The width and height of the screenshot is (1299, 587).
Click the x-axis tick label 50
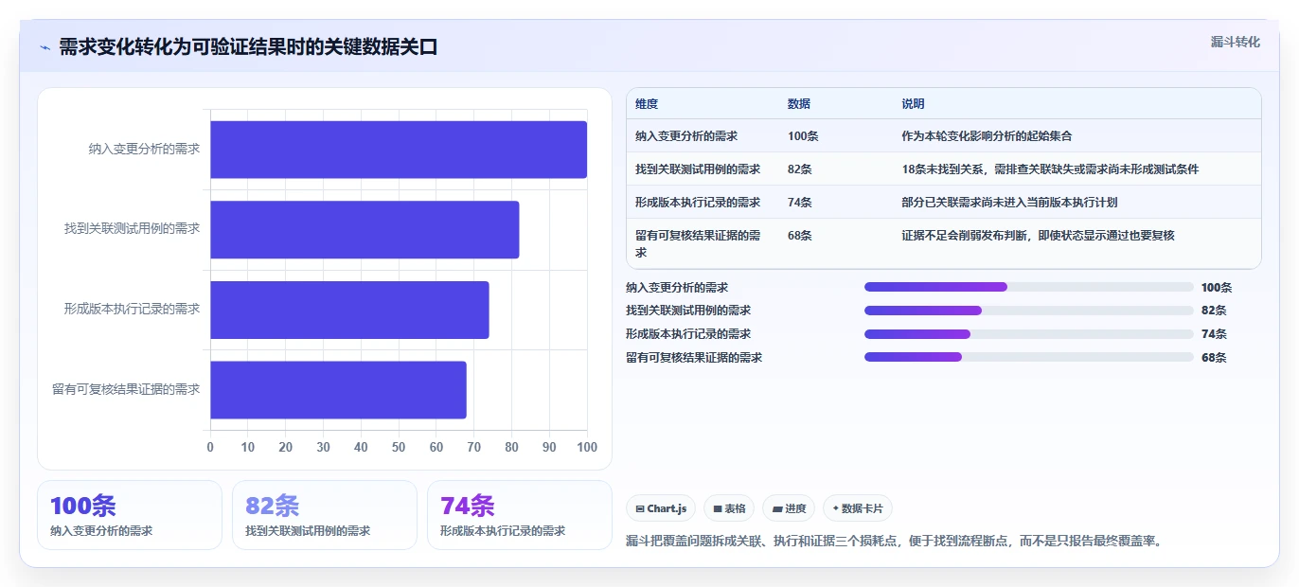399,447
